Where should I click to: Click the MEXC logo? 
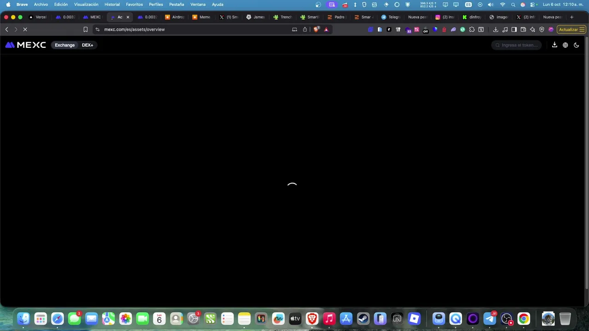tap(25, 45)
